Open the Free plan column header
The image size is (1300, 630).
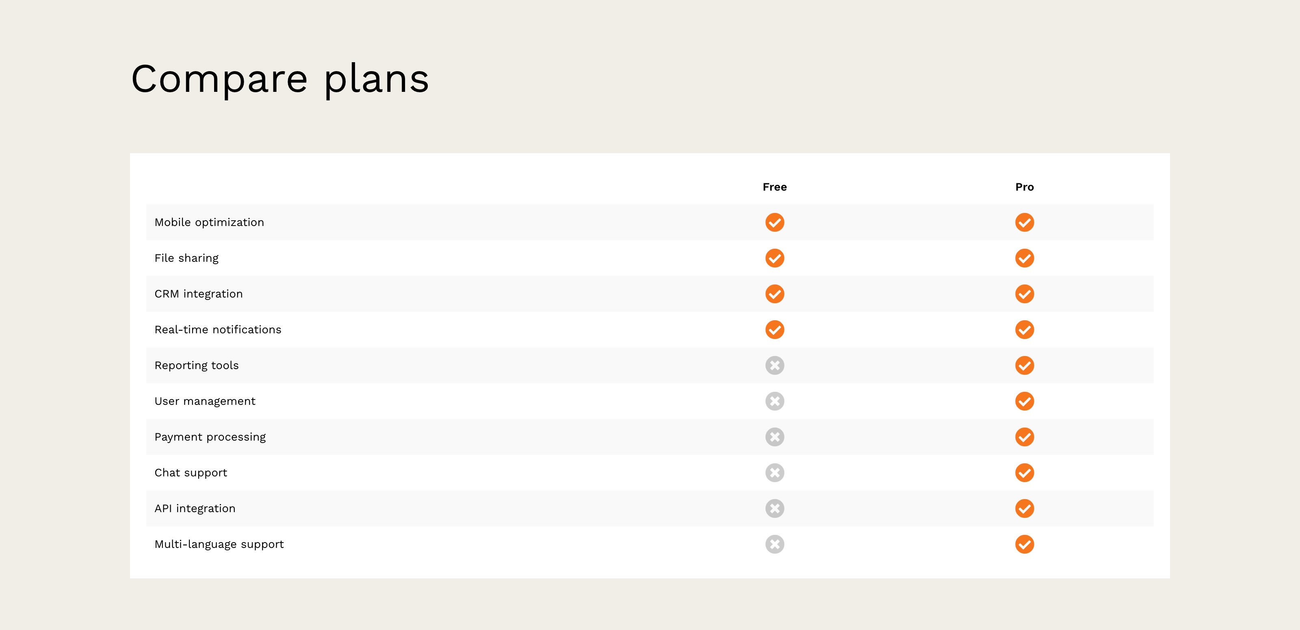(775, 187)
